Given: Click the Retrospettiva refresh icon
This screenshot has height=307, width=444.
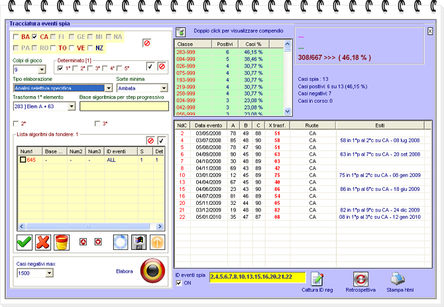Looking at the screenshot, I should pyautogui.click(x=361, y=279).
